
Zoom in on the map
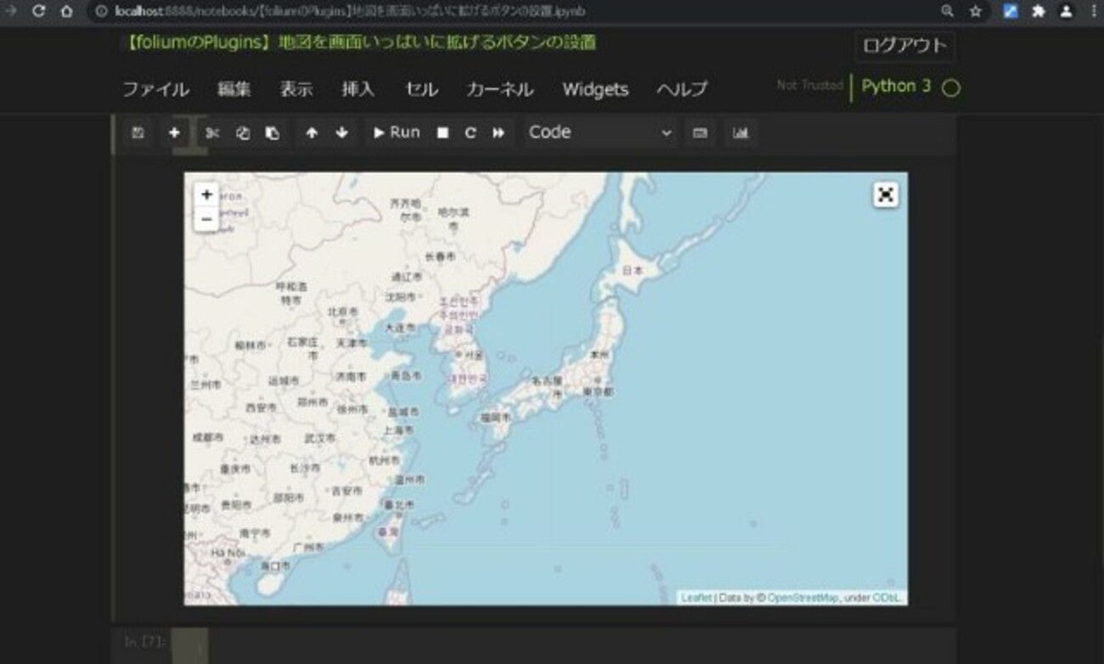coord(206,195)
